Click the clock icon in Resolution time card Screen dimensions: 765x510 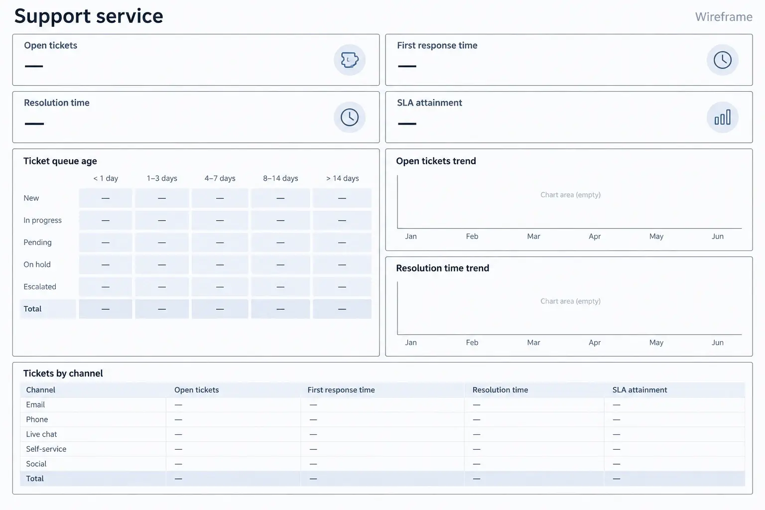click(x=350, y=118)
